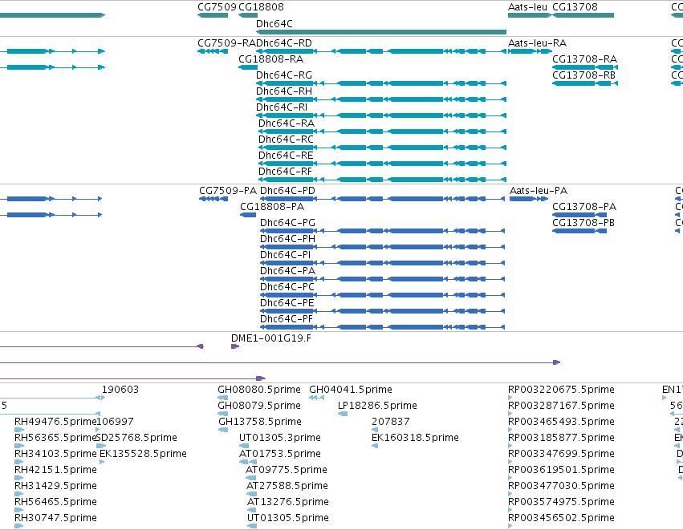Open EST RP003220675.5prime
Viewport: 683px width, 530px height.
pyautogui.click(x=562, y=390)
